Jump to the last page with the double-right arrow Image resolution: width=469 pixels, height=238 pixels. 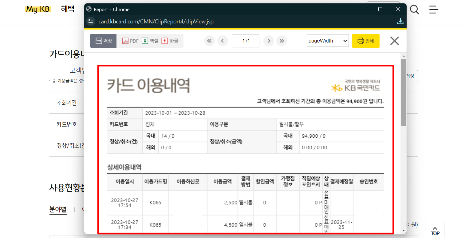point(282,40)
